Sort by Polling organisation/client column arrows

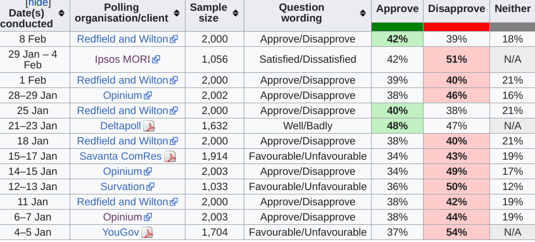(x=177, y=13)
